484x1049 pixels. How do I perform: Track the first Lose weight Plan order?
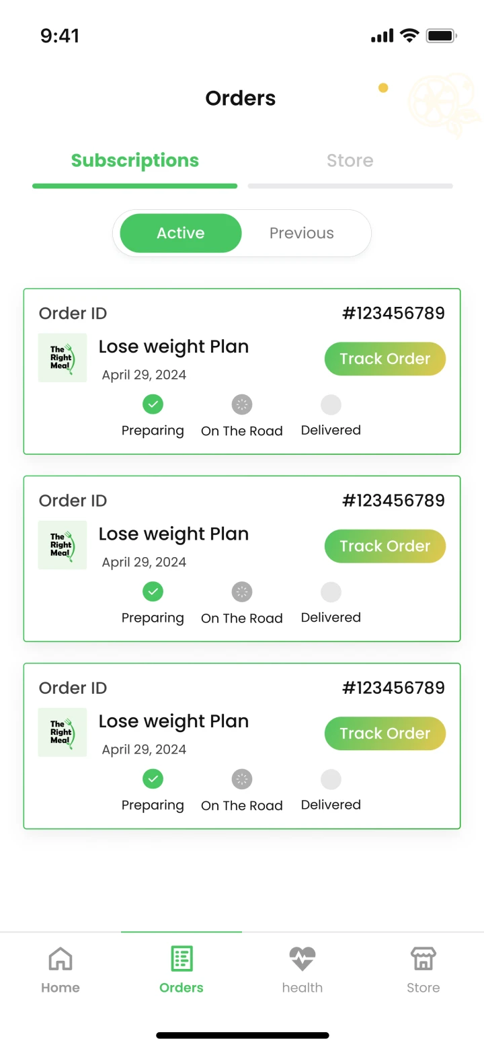[385, 359]
